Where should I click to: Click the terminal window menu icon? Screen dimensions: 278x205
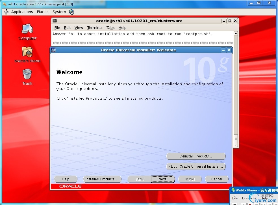55,21
